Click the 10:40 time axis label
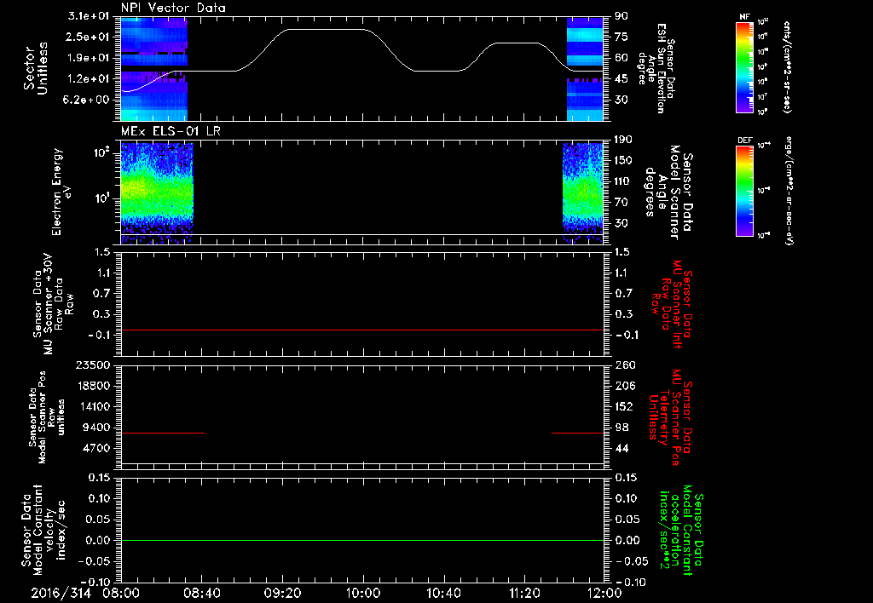873x603 pixels. tap(443, 593)
